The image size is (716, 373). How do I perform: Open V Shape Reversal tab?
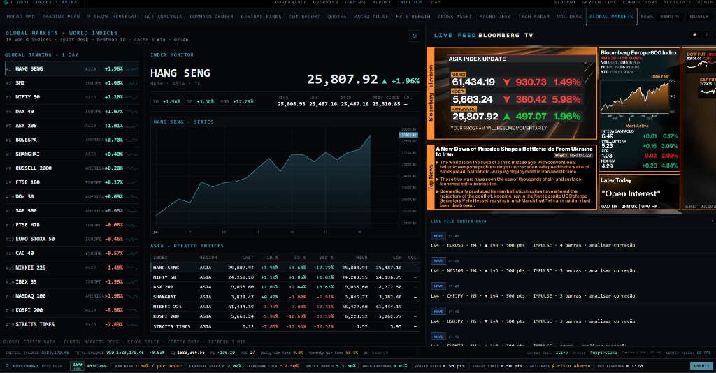tap(112, 17)
